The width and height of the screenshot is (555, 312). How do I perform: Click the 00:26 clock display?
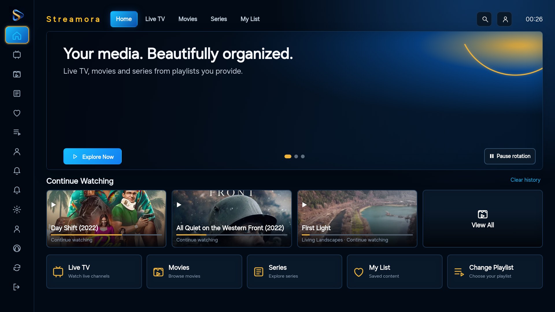534,19
